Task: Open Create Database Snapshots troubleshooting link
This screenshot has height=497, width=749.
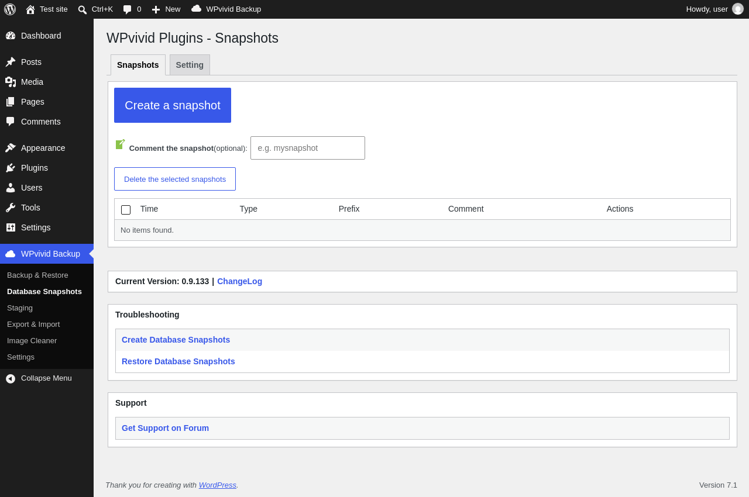Action: pyautogui.click(x=176, y=340)
